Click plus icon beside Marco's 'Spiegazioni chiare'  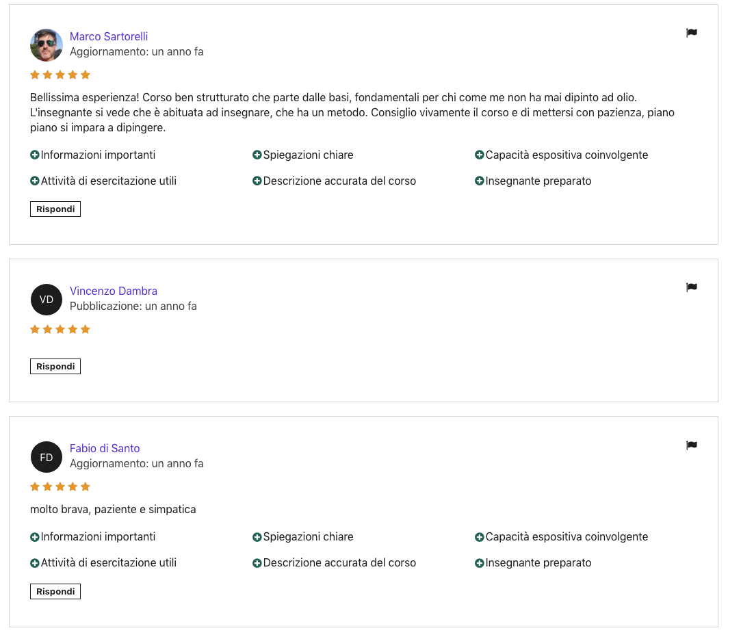257,155
